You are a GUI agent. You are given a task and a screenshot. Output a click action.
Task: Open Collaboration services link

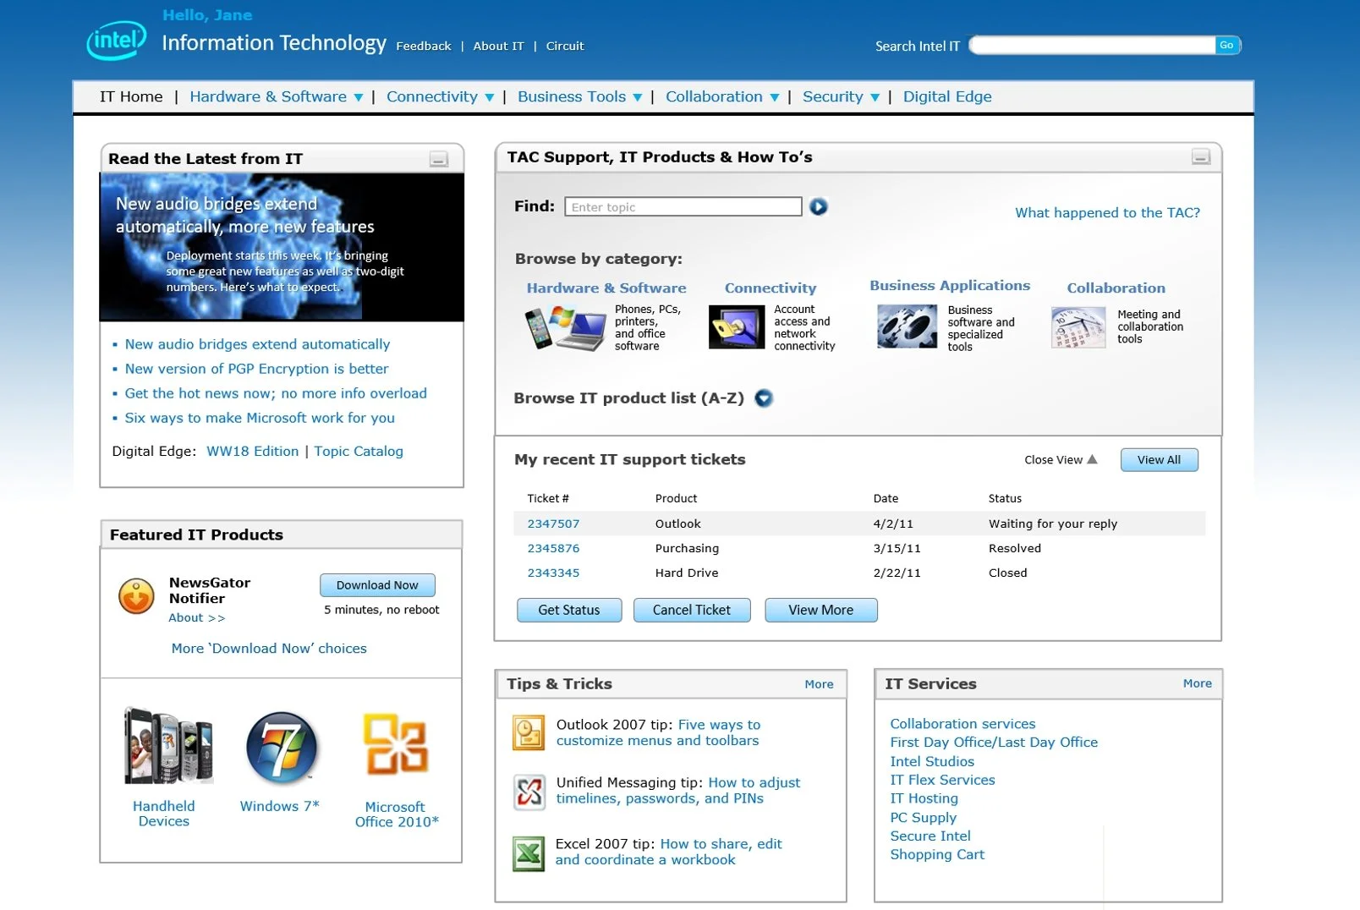click(962, 724)
